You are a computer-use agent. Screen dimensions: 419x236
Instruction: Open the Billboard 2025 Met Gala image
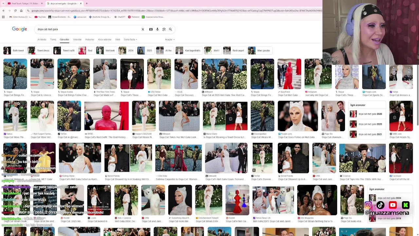224,74
